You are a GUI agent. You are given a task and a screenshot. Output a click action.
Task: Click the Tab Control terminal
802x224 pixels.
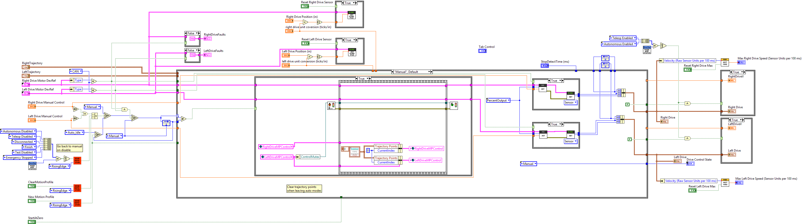point(482,51)
